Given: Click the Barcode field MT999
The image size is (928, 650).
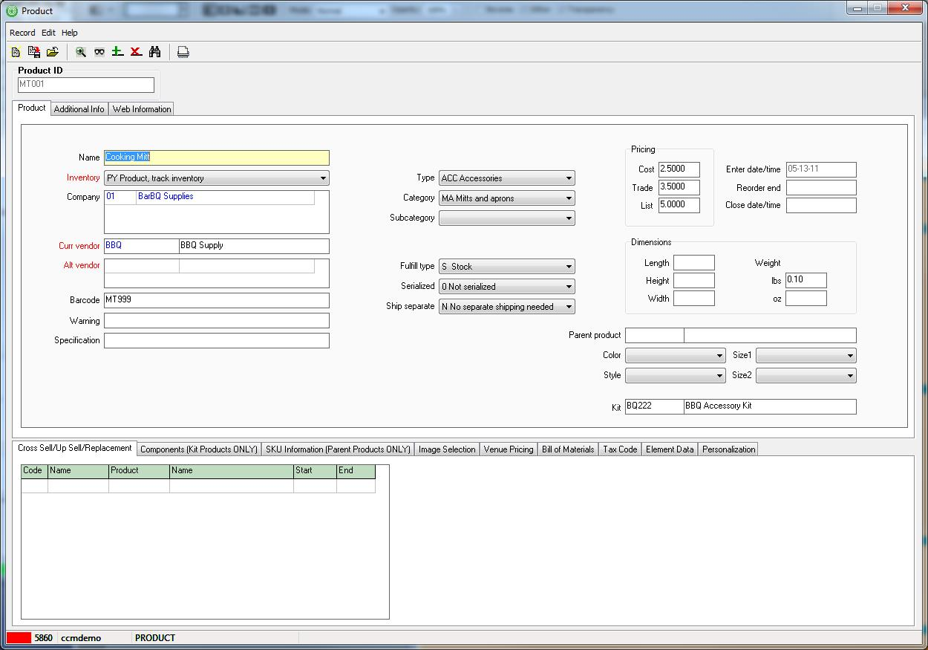Looking at the screenshot, I should (x=217, y=300).
